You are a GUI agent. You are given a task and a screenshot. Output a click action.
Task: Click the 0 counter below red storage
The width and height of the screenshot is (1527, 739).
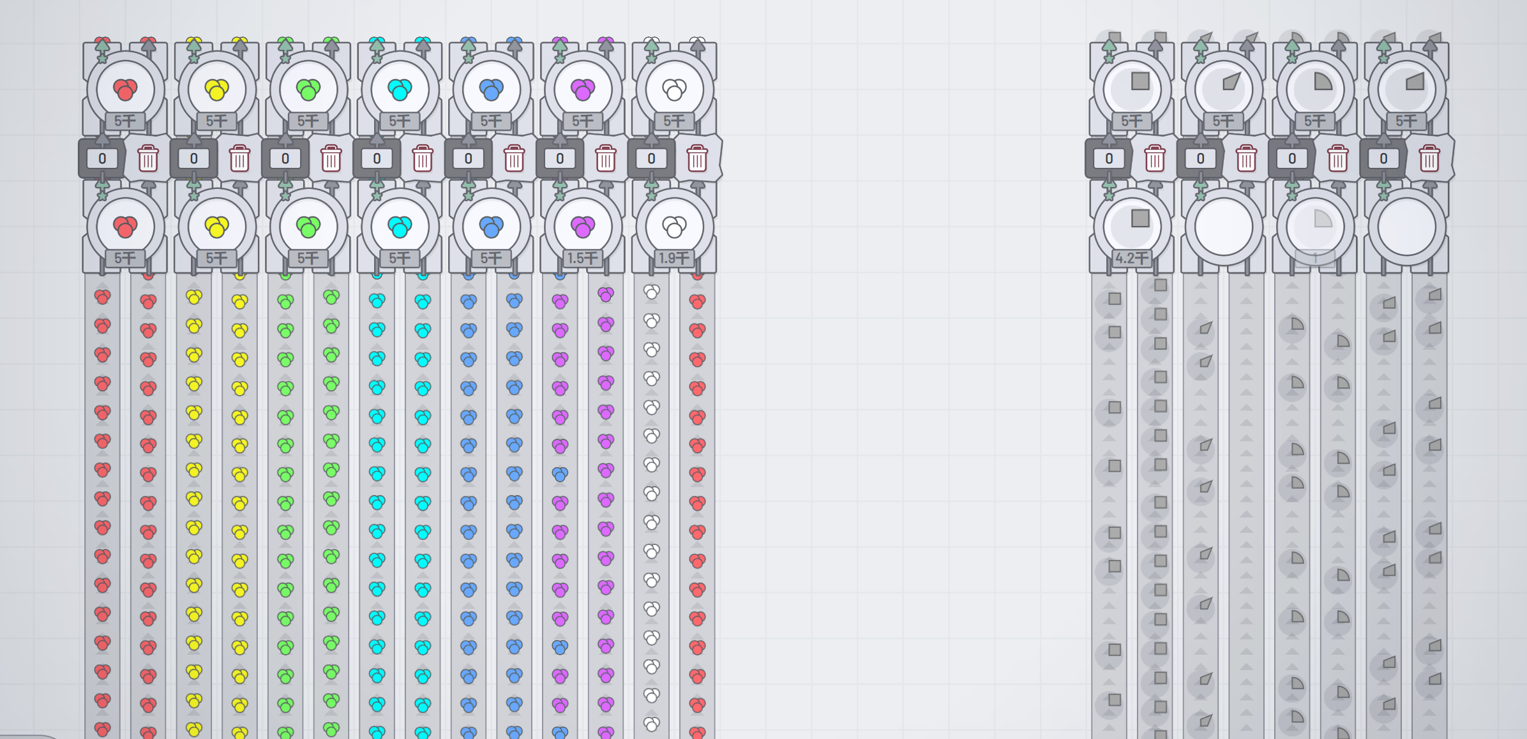pyautogui.click(x=102, y=158)
